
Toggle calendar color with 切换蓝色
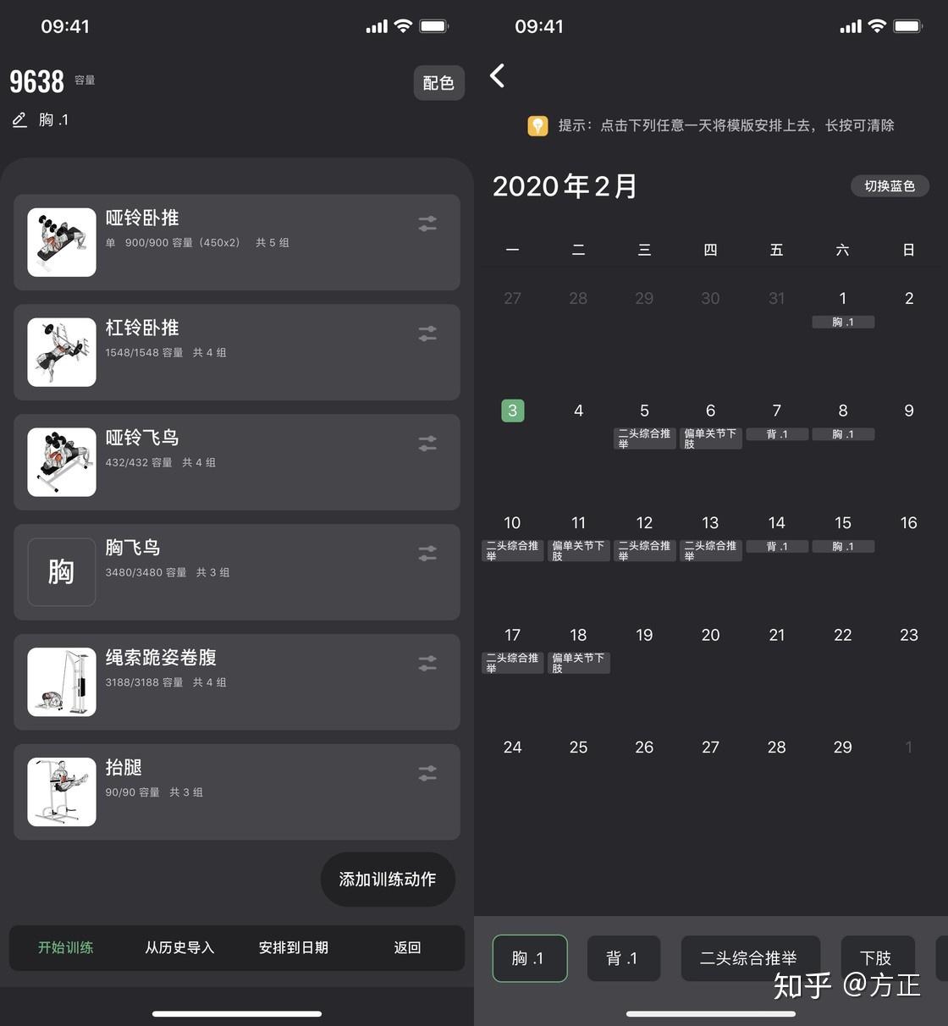890,186
